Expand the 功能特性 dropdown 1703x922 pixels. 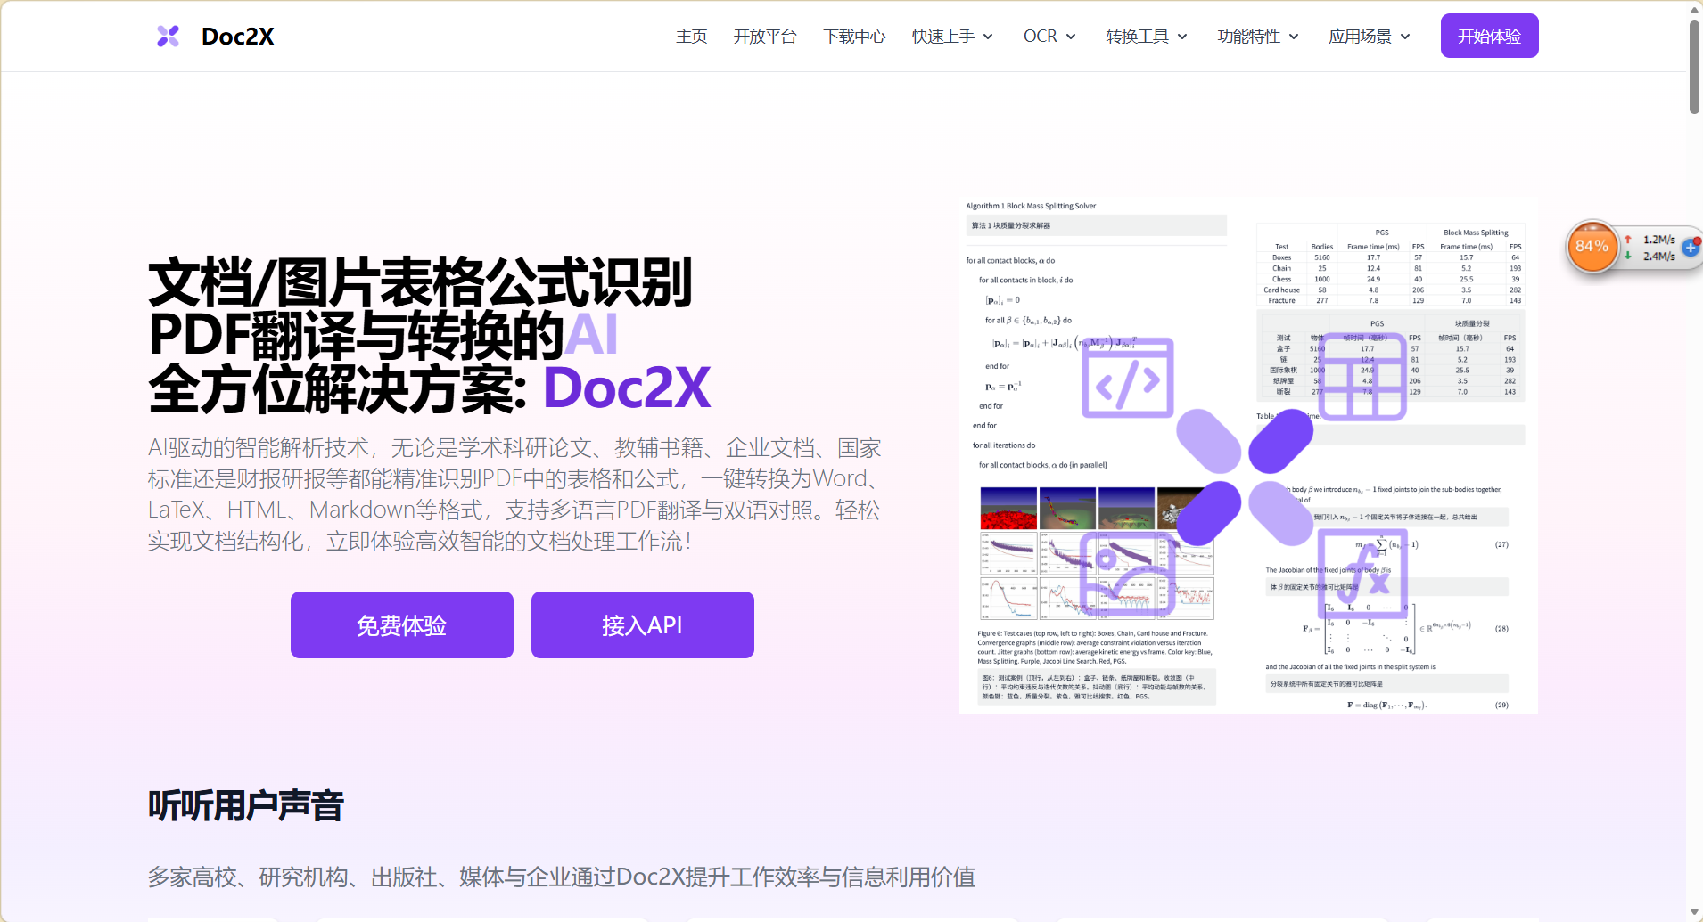[x=1258, y=37]
